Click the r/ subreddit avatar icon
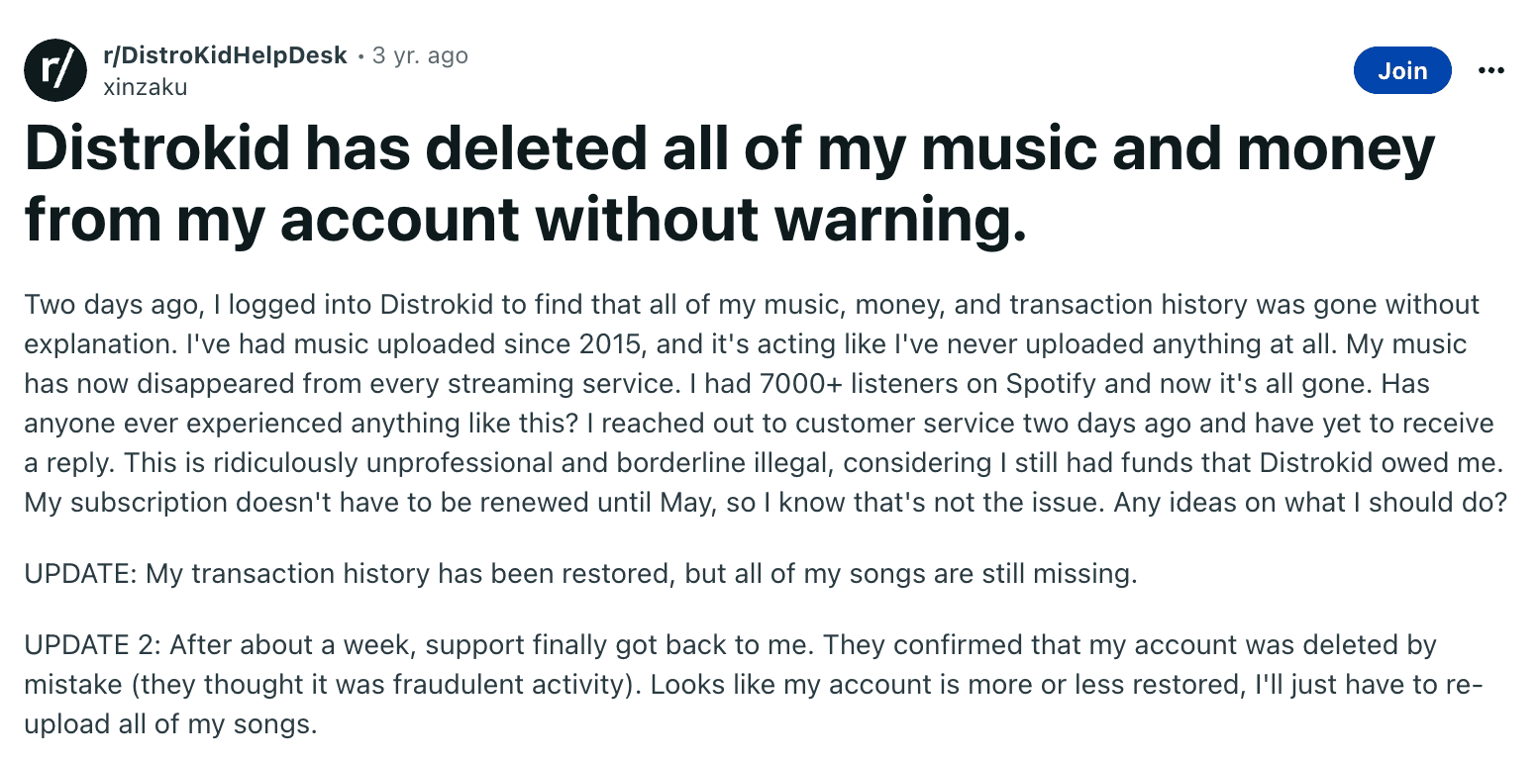The width and height of the screenshot is (1540, 762). pyautogui.click(x=55, y=70)
